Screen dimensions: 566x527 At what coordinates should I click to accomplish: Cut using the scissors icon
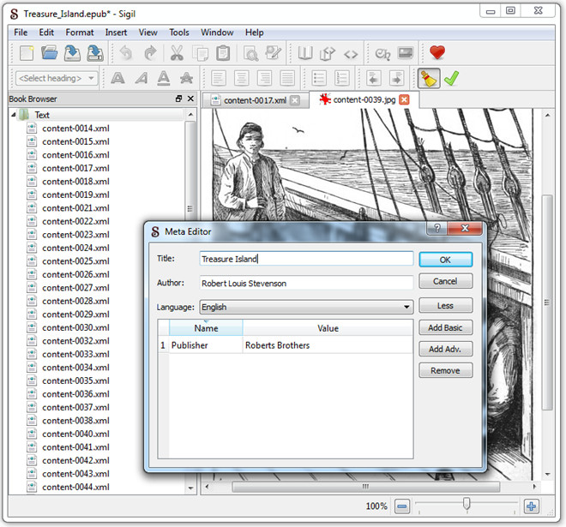pos(177,53)
